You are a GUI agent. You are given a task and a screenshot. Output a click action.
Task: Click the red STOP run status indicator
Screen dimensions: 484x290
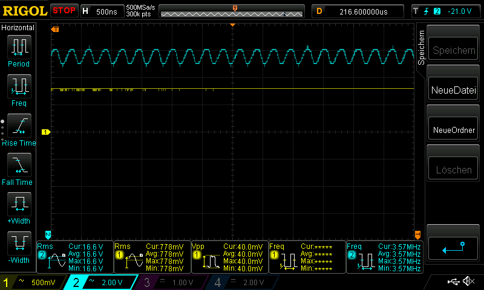pyautogui.click(x=64, y=11)
